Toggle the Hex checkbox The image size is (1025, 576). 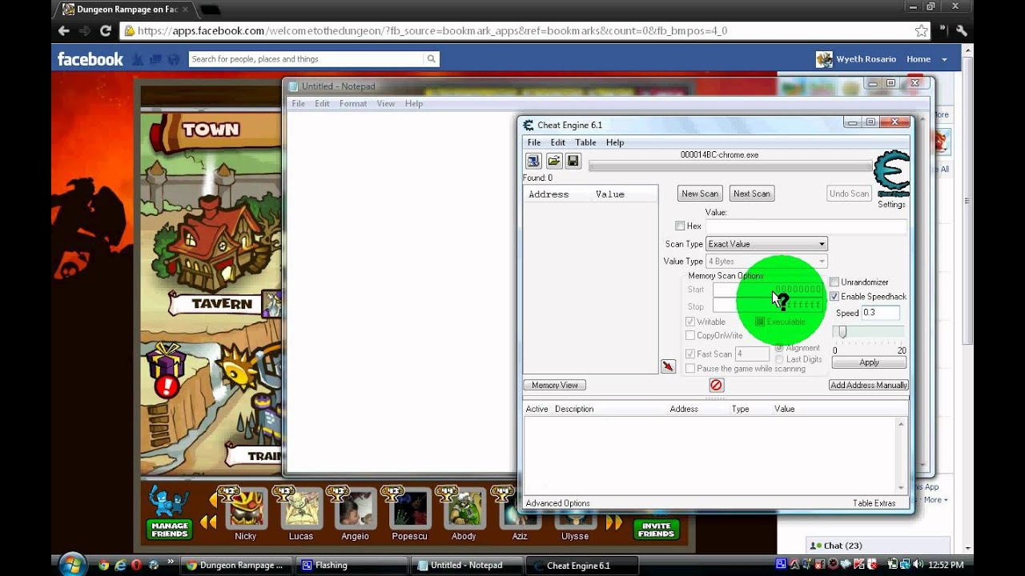pos(680,226)
